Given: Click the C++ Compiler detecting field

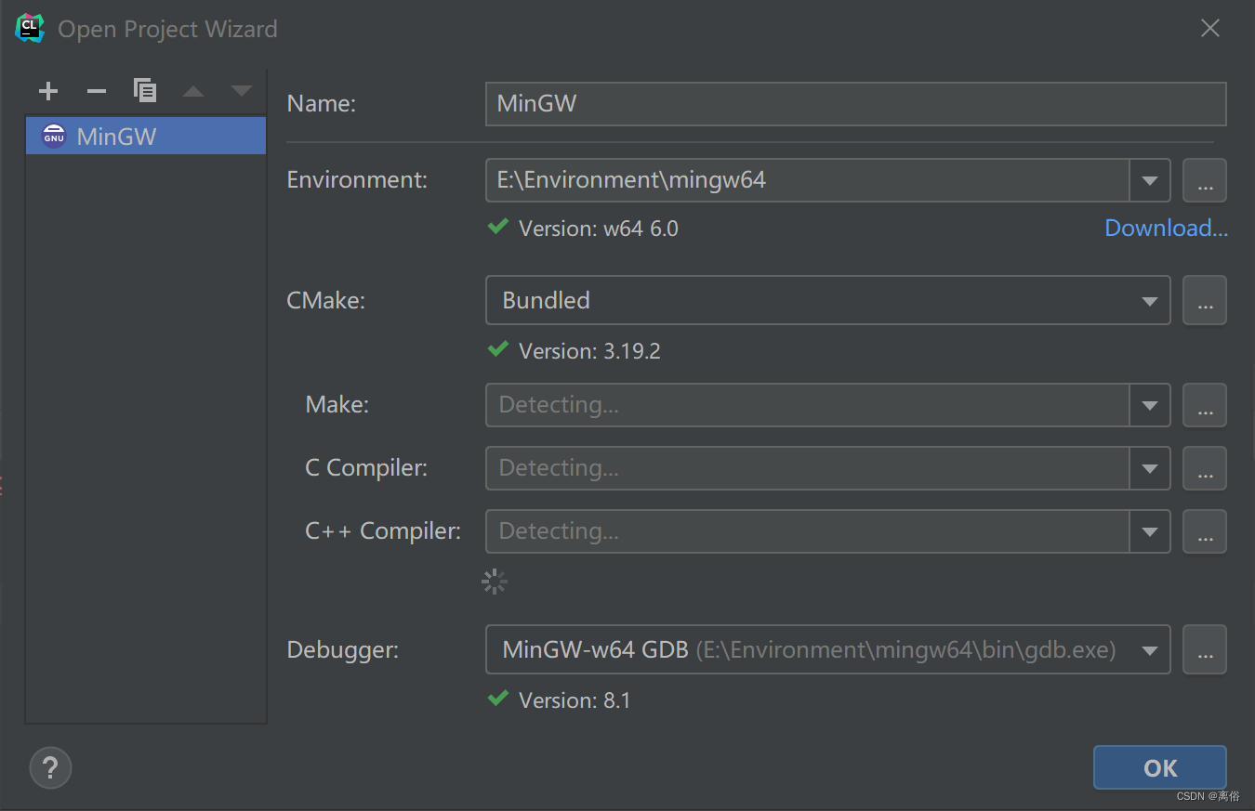Looking at the screenshot, I should (x=807, y=531).
